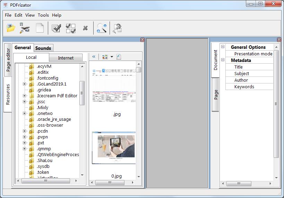This screenshot has height=198, width=284.
Task: Expand the .qmmp folder node
Action: [24, 148]
